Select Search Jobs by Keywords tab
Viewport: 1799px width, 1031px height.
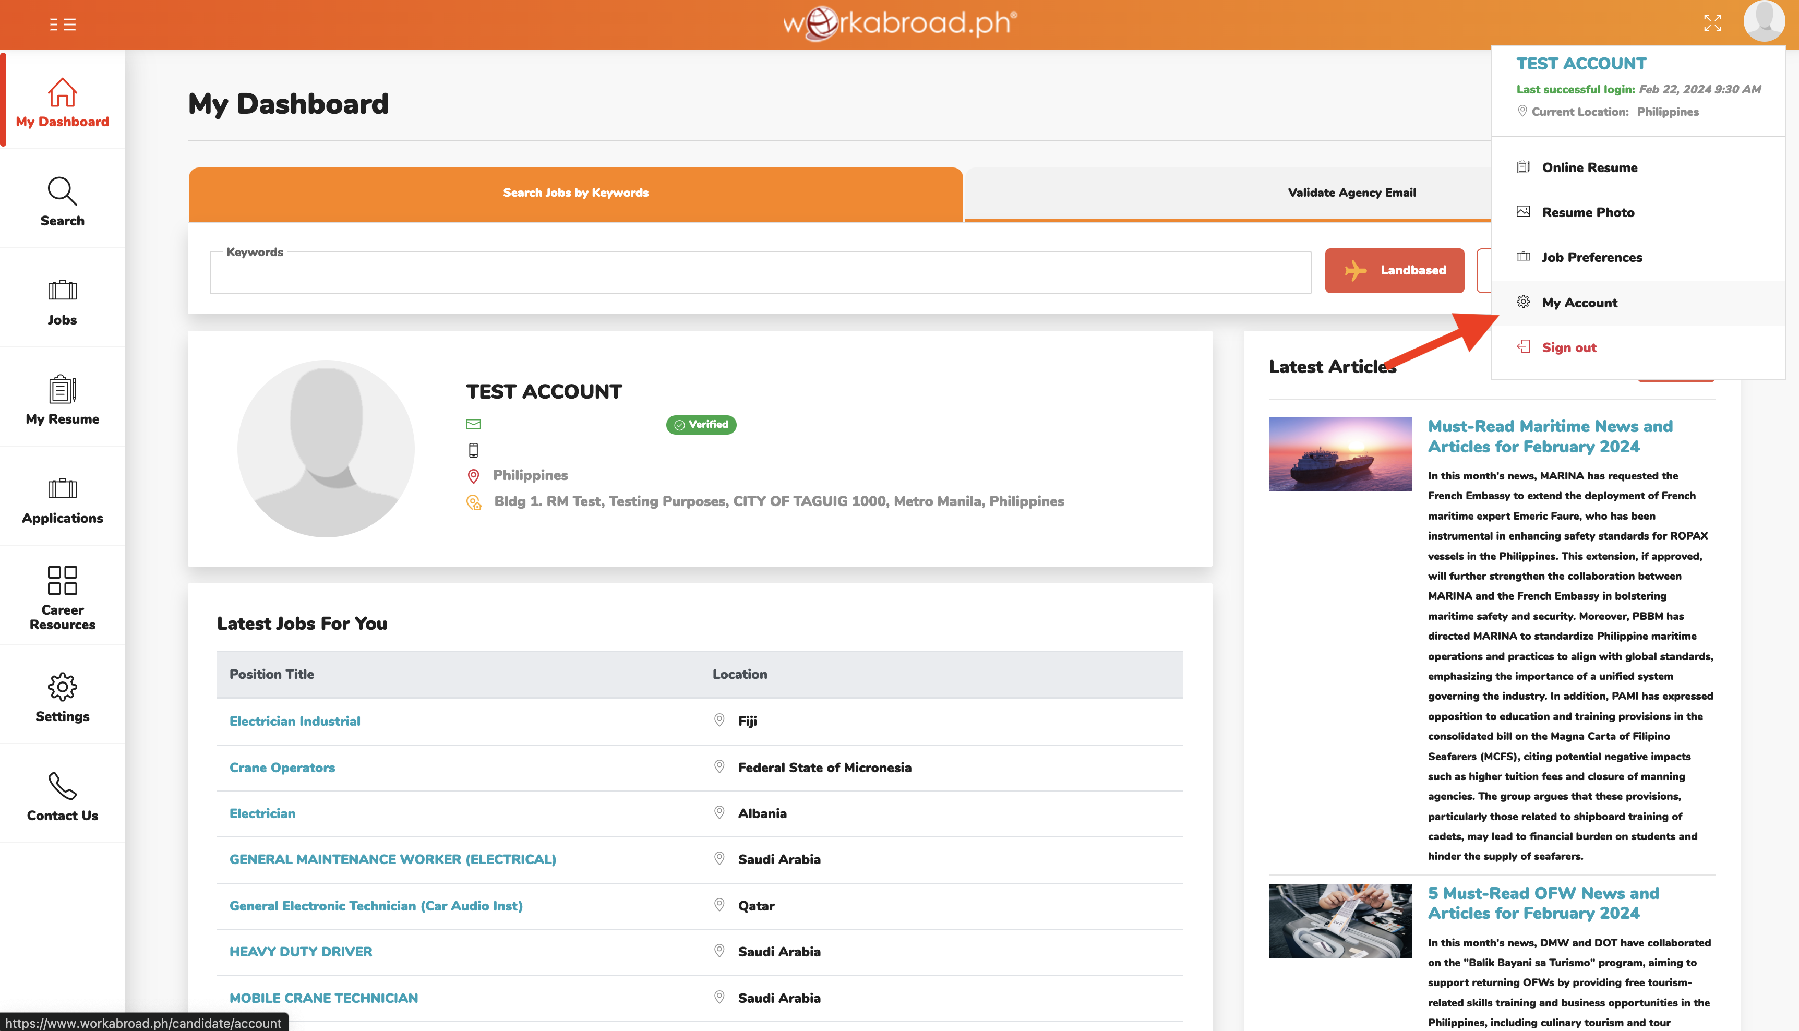(575, 193)
